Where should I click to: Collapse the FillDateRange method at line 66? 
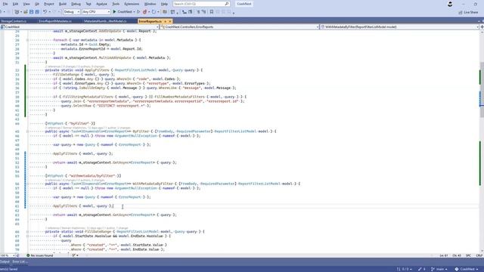[x=27, y=232]
